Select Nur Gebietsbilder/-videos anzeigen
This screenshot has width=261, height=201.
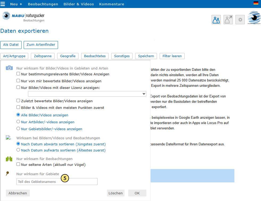point(18,129)
